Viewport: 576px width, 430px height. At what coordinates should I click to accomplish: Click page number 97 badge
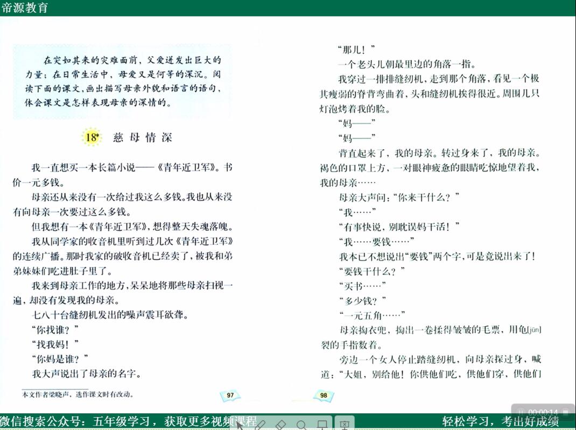(x=230, y=396)
